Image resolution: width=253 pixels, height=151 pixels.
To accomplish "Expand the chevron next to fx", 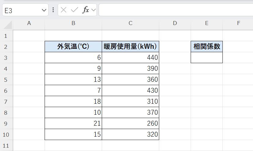I will [x=93, y=10].
